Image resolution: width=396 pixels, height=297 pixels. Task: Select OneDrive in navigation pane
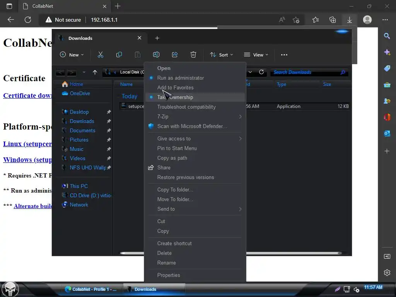click(x=76, y=94)
